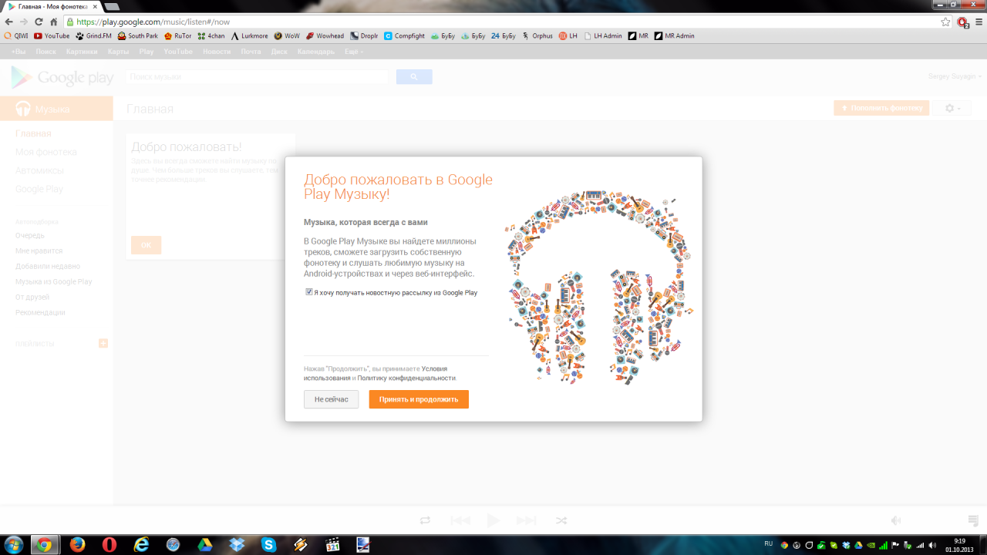The width and height of the screenshot is (987, 555).
Task: Open the Compfight bookmark
Action: (405, 35)
